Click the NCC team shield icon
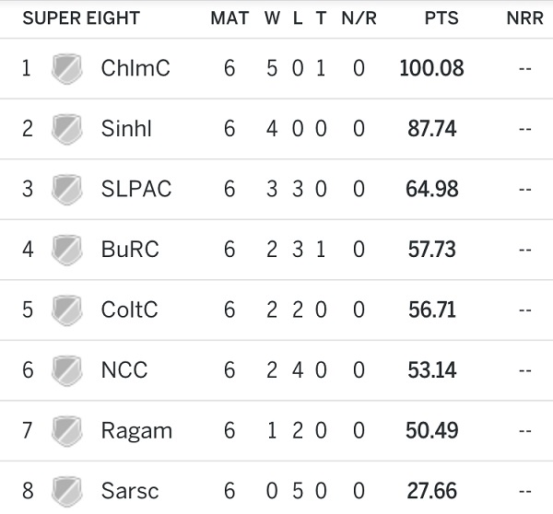This screenshot has height=514, width=553. click(66, 369)
